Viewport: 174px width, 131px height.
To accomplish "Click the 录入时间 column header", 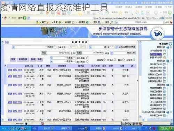I will pos(29,66).
